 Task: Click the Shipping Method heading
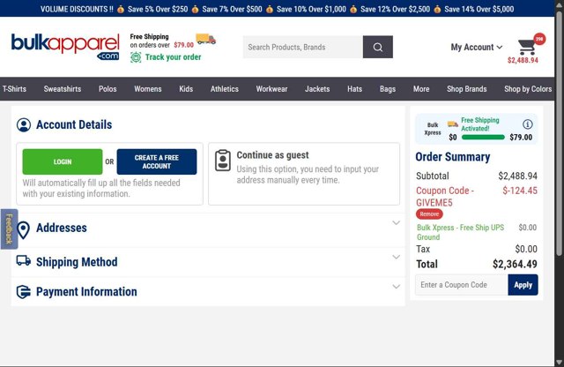(x=77, y=262)
